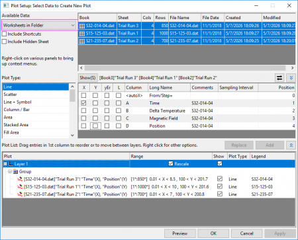
Task: Click worksheet icon for S21-235-07.dat book
Action: tap(82, 41)
